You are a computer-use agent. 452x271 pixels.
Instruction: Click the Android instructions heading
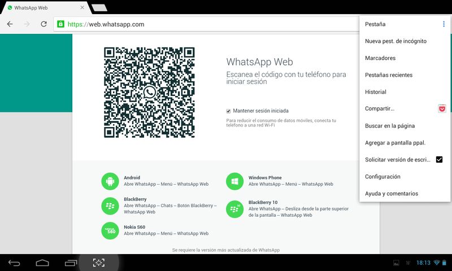coord(132,178)
